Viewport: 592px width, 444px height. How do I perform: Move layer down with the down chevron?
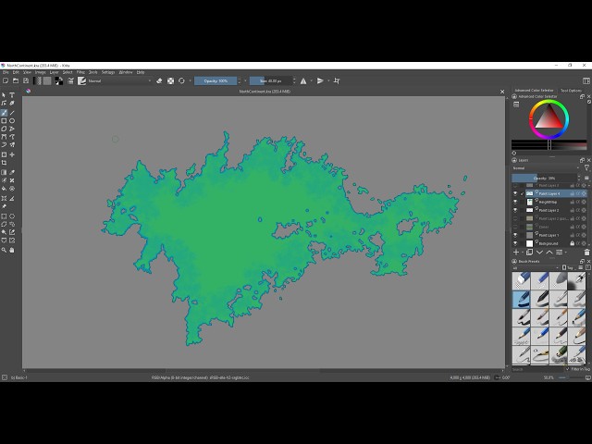pyautogui.click(x=539, y=253)
